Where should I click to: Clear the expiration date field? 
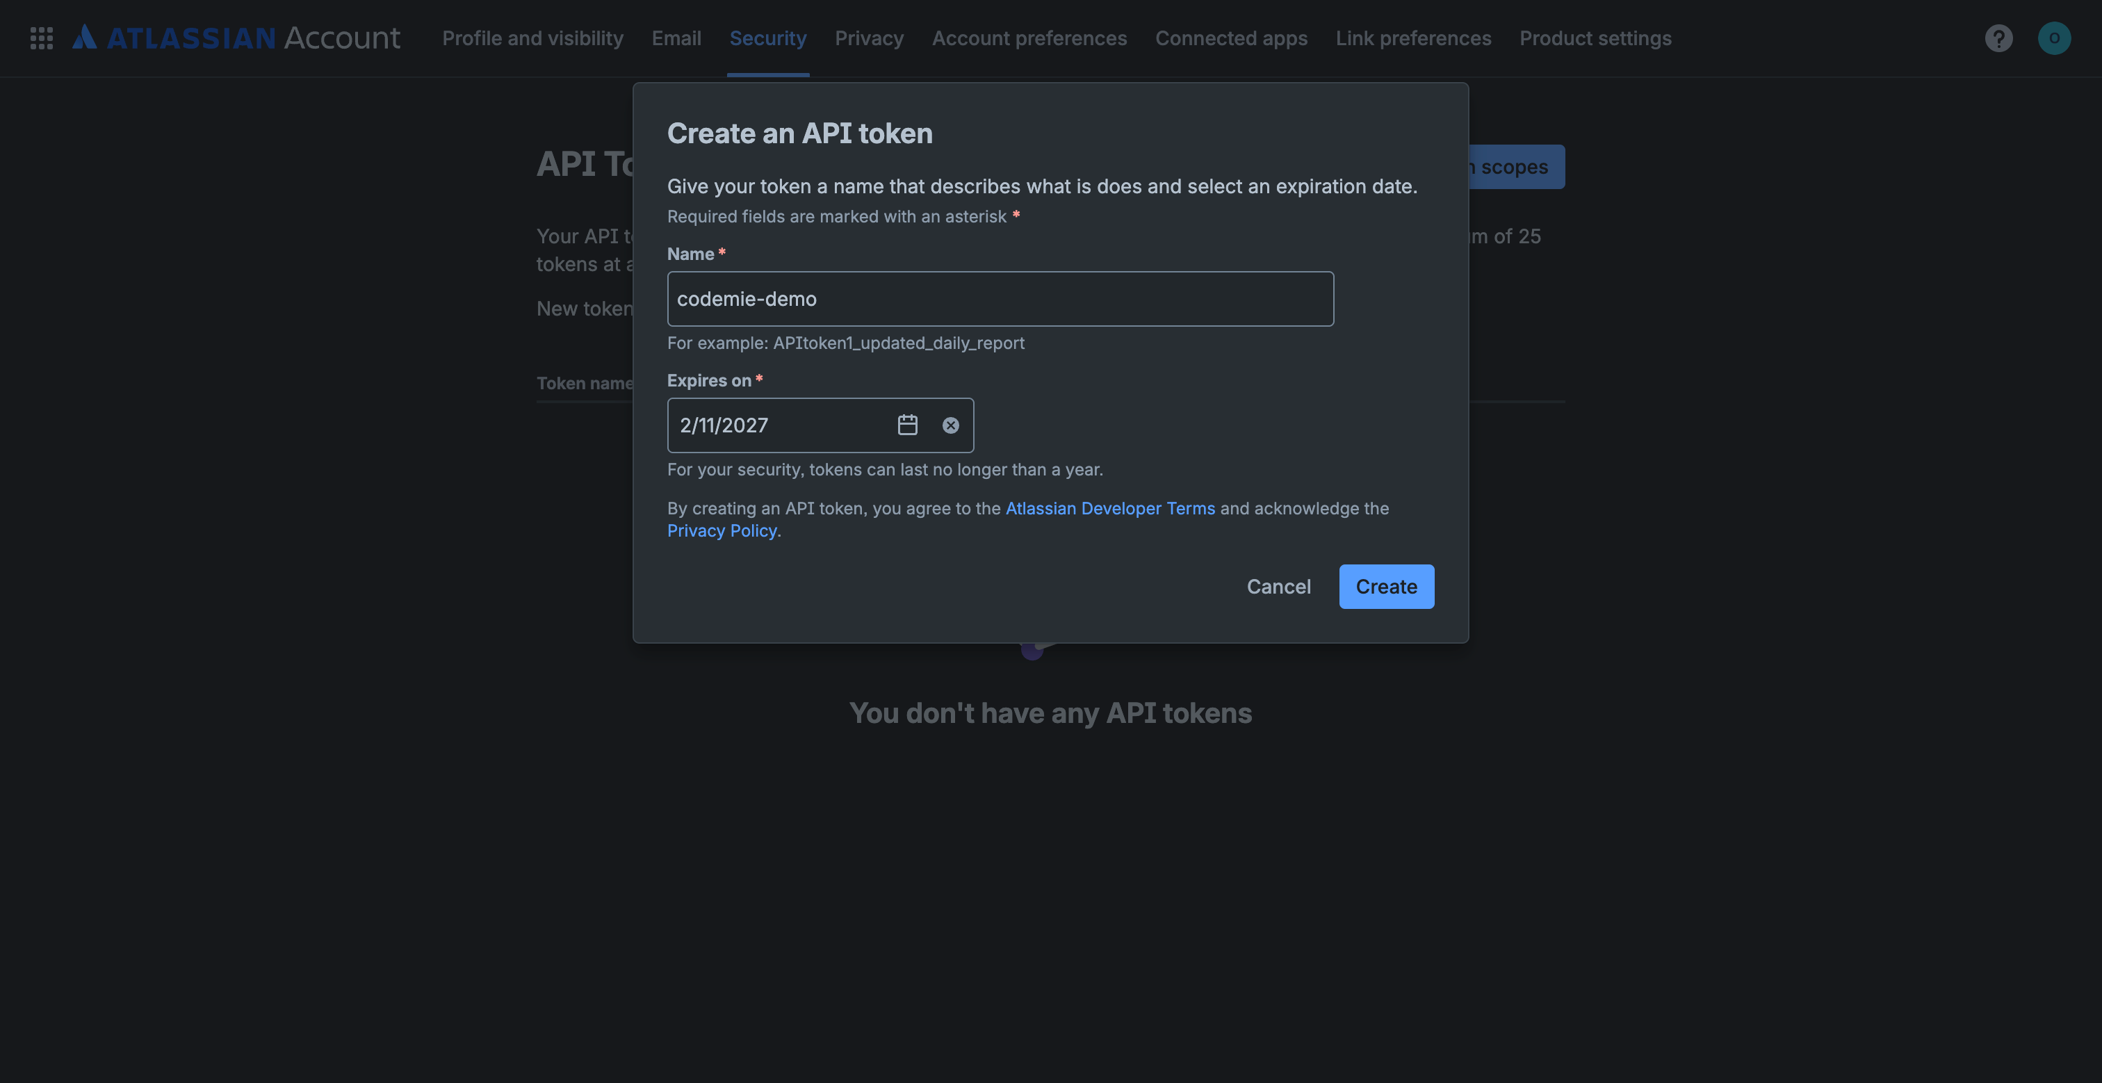(950, 425)
